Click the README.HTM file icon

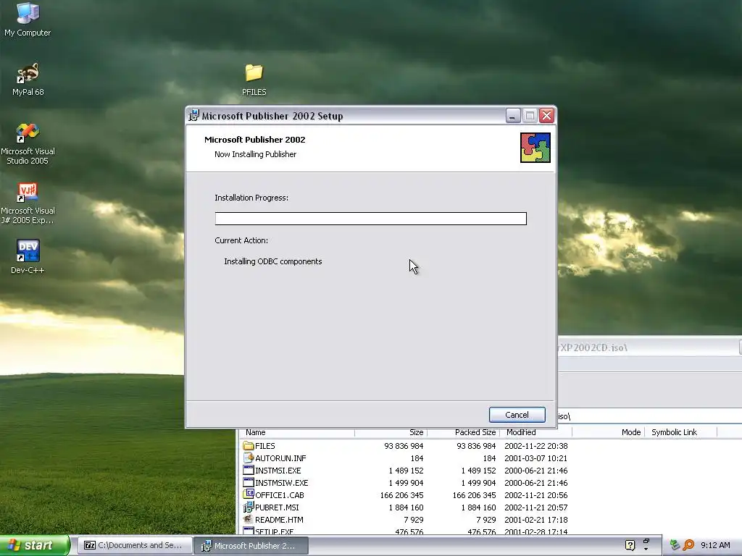point(249,520)
